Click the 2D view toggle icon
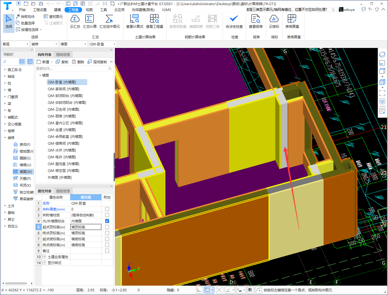This screenshot has height=295, width=388. (x=382, y=63)
